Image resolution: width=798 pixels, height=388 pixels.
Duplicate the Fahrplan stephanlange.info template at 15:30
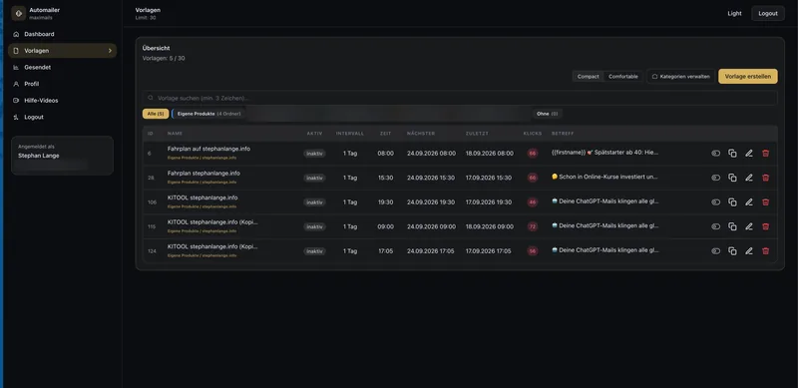click(732, 178)
